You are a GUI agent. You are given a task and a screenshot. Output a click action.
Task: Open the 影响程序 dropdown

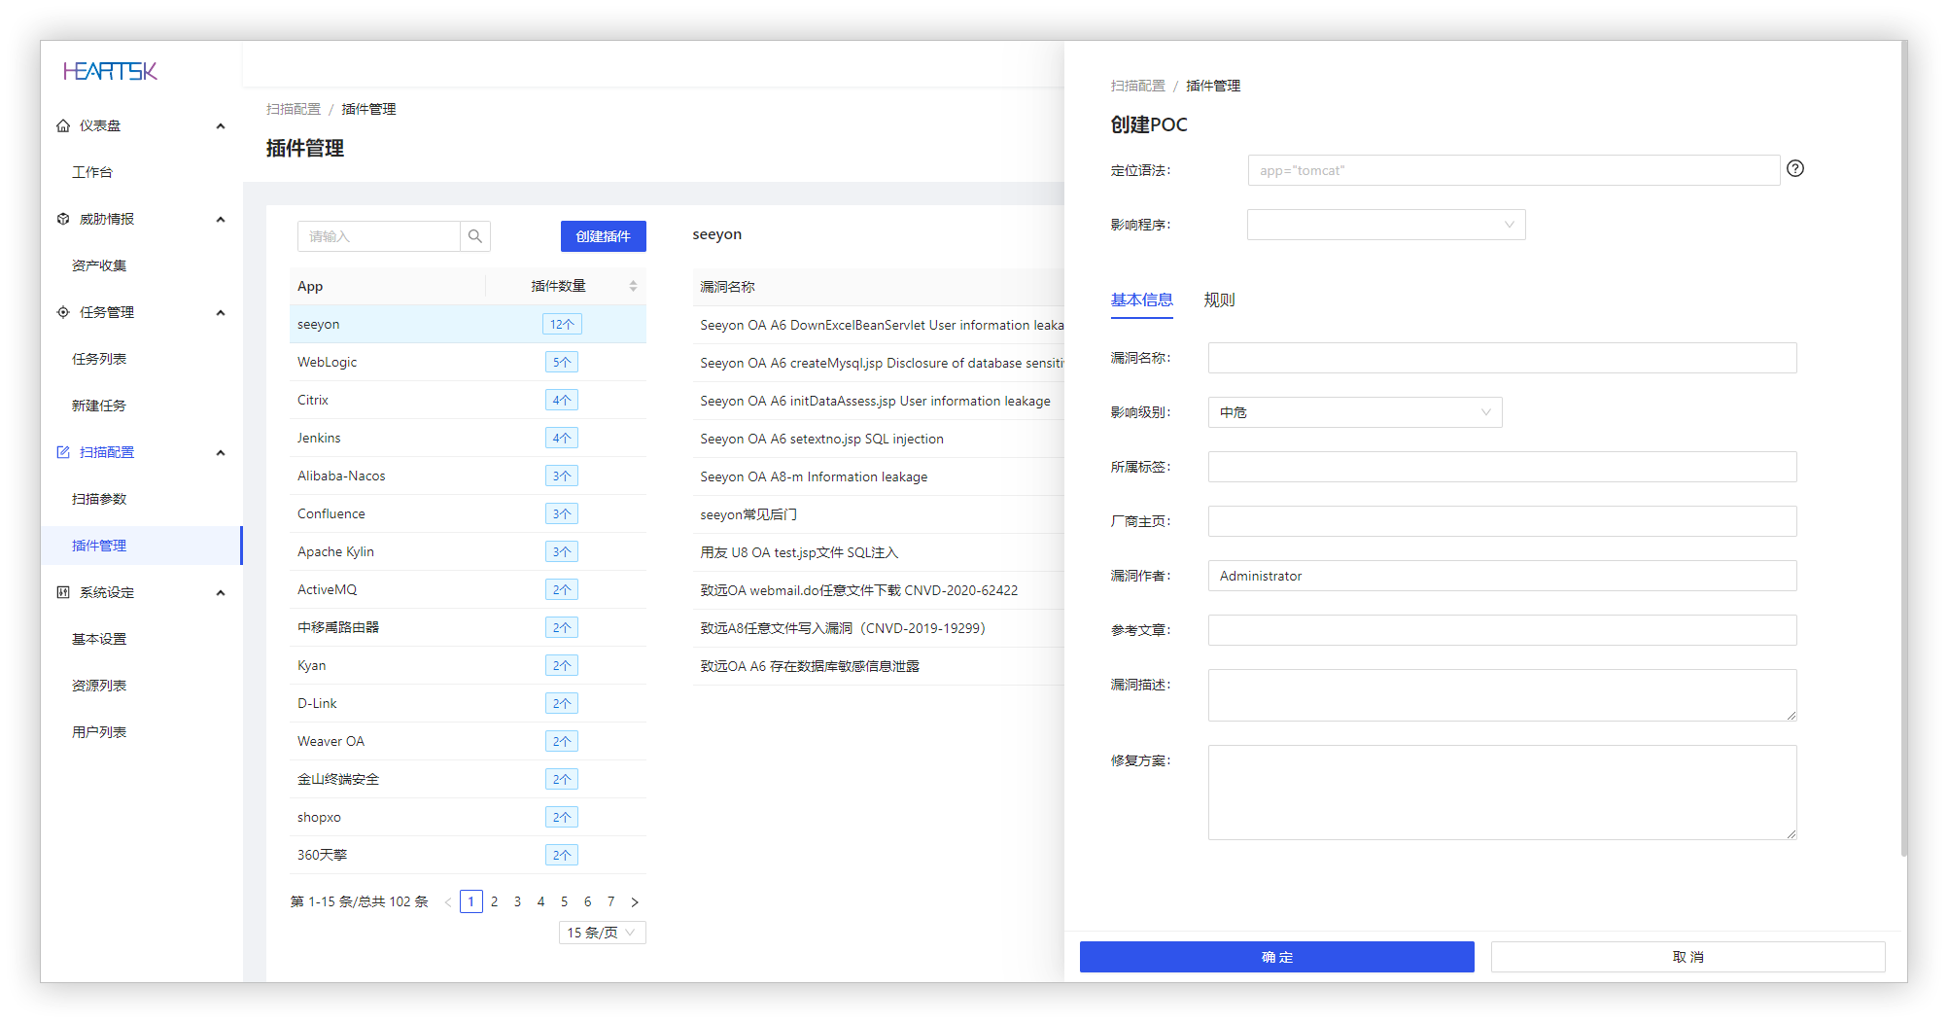pyautogui.click(x=1386, y=225)
